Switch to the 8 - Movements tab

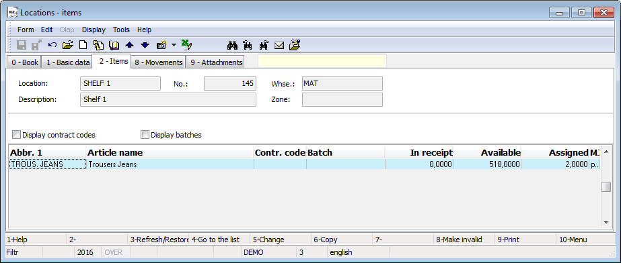[x=158, y=62]
